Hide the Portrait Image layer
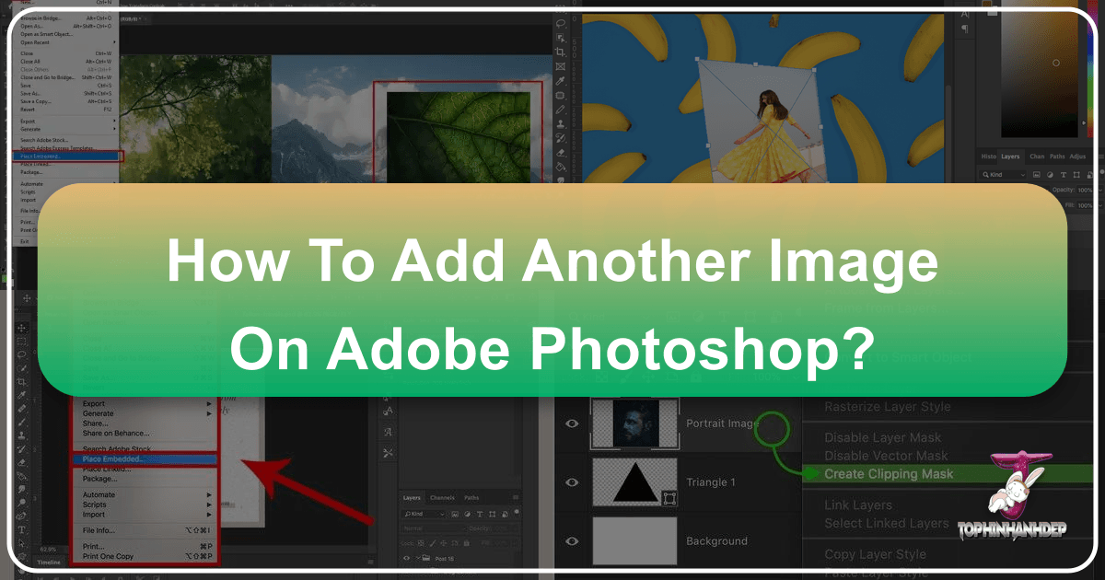 pos(572,423)
